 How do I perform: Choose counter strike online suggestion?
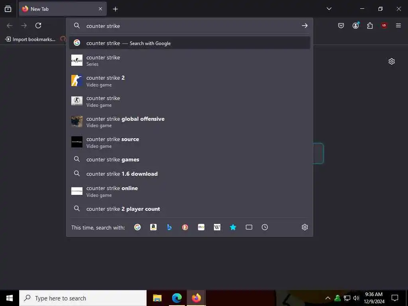(x=189, y=191)
